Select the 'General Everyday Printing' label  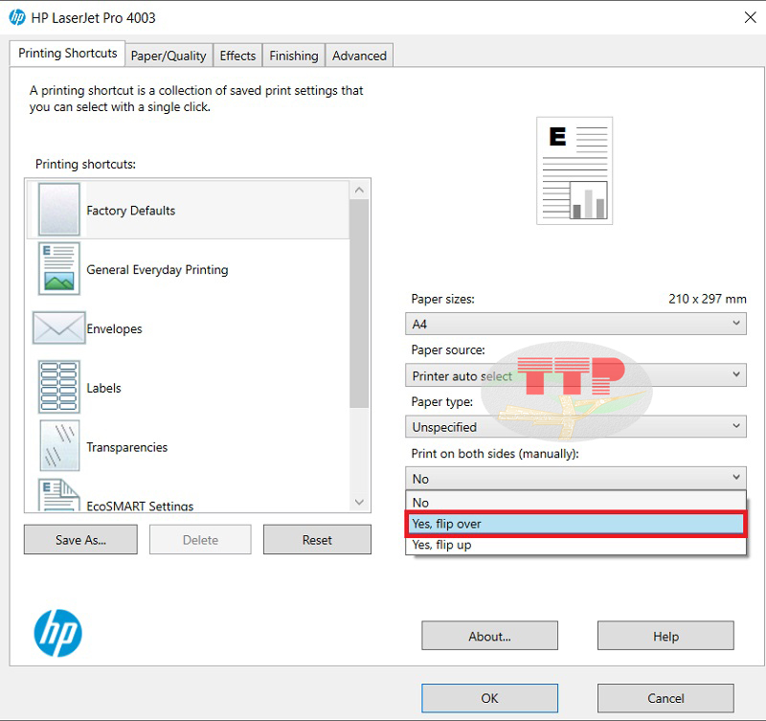click(157, 270)
